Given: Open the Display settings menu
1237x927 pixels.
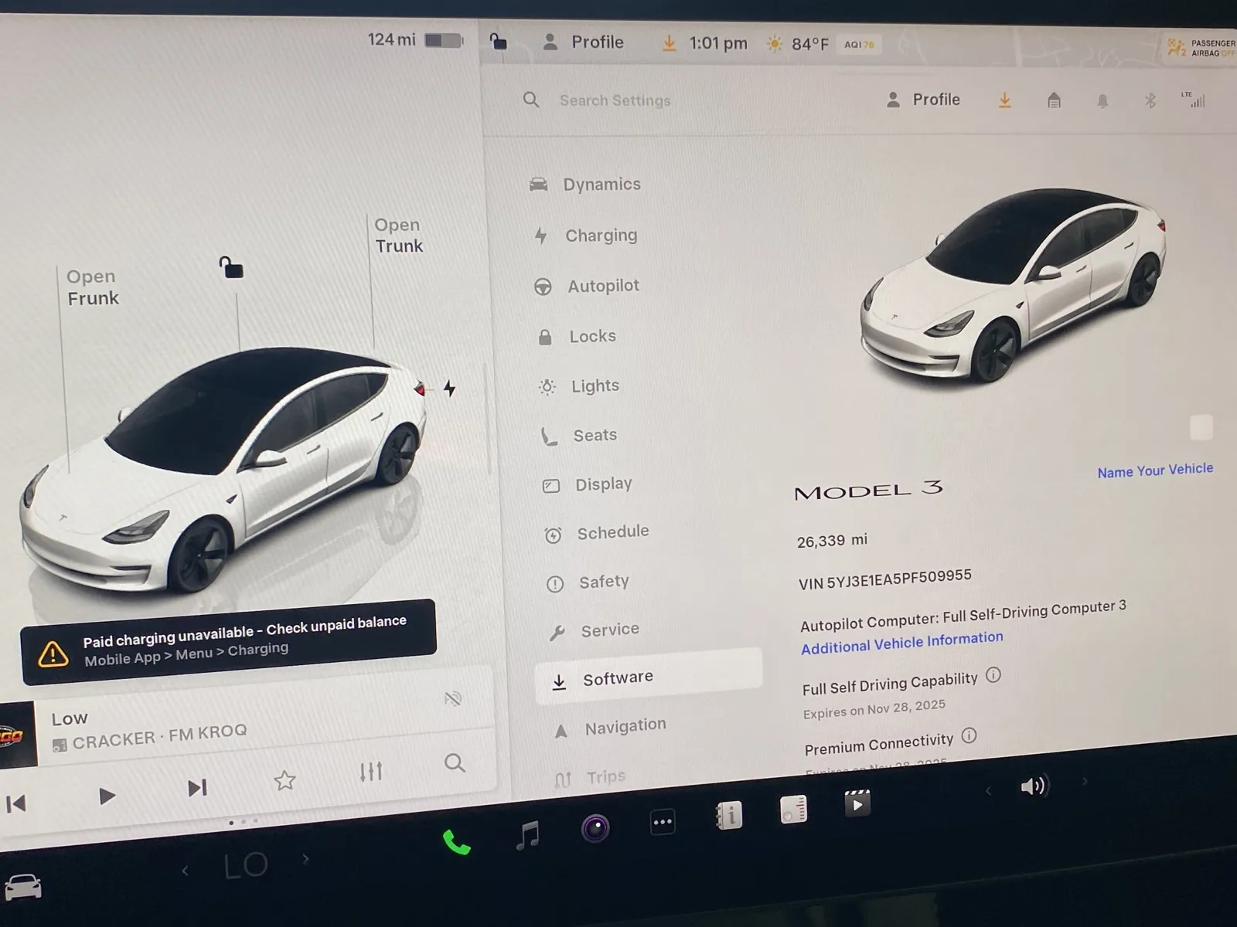Looking at the screenshot, I should (588, 484).
